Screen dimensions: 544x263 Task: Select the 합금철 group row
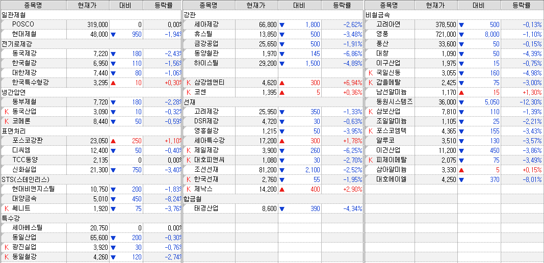pos(193,199)
